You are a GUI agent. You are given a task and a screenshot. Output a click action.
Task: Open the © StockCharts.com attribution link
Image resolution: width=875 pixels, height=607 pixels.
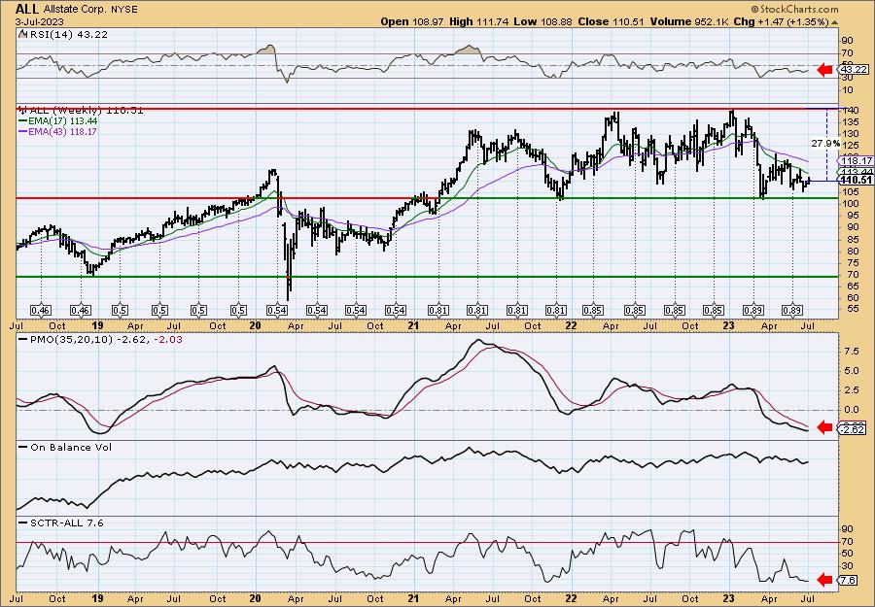(794, 9)
